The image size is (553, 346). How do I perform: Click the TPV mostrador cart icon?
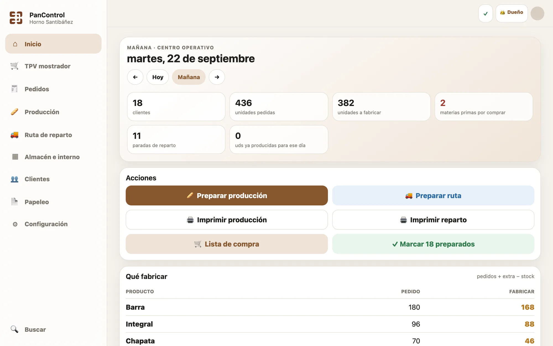14,66
